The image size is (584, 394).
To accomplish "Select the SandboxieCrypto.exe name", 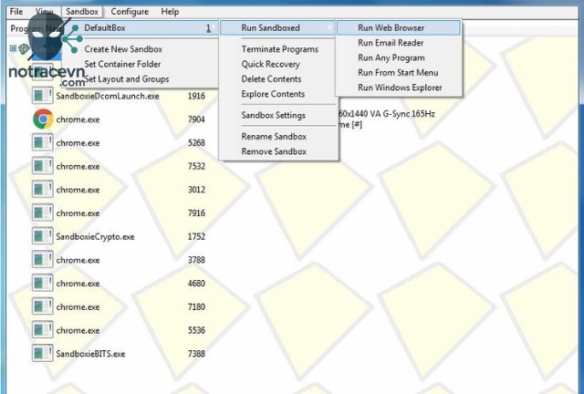I will pyautogui.click(x=95, y=237).
